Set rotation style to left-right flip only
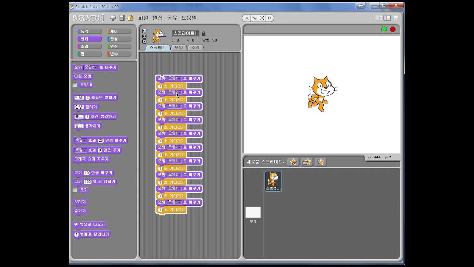Image resolution: width=474 pixels, height=267 pixels. click(x=144, y=36)
